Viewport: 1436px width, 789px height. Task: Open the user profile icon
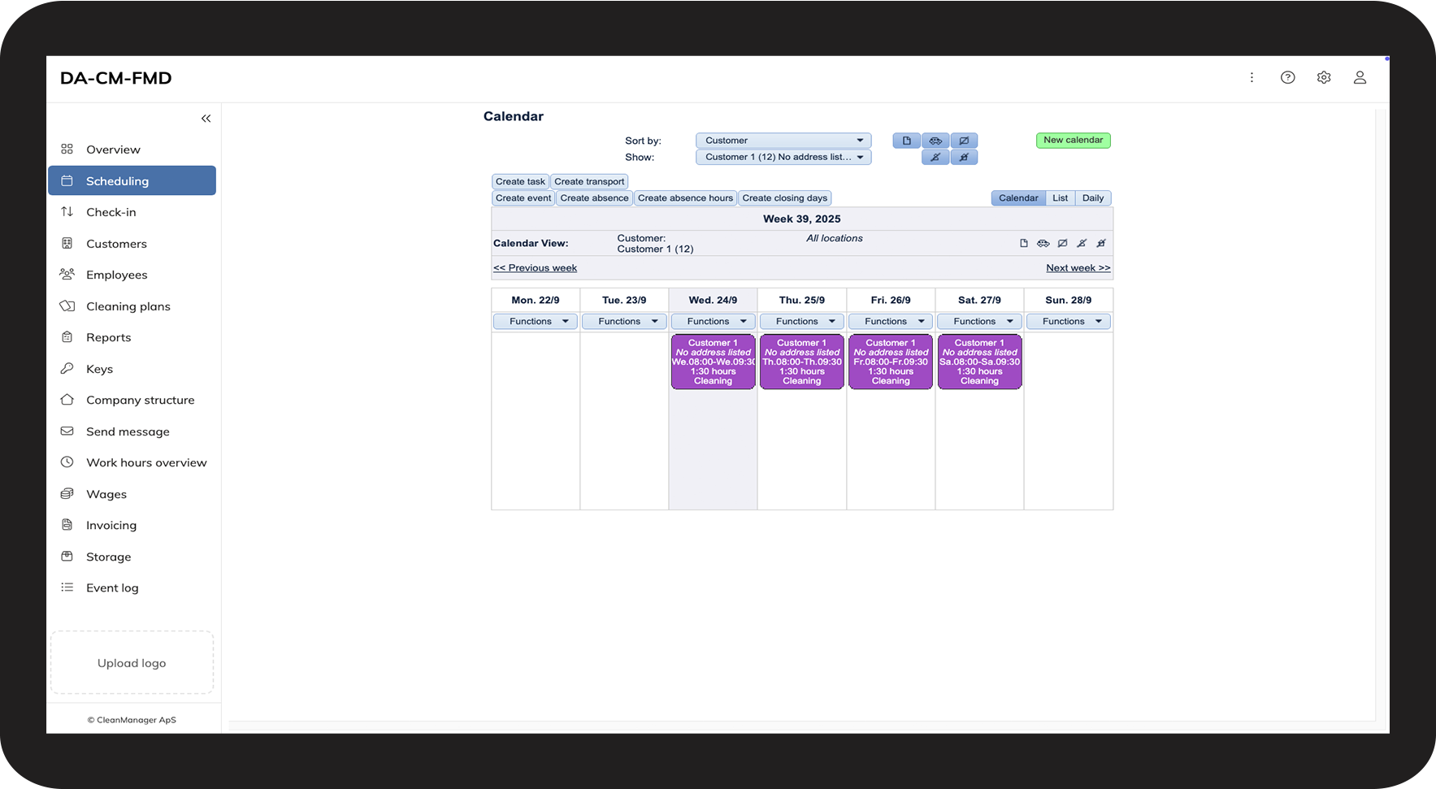(x=1360, y=77)
